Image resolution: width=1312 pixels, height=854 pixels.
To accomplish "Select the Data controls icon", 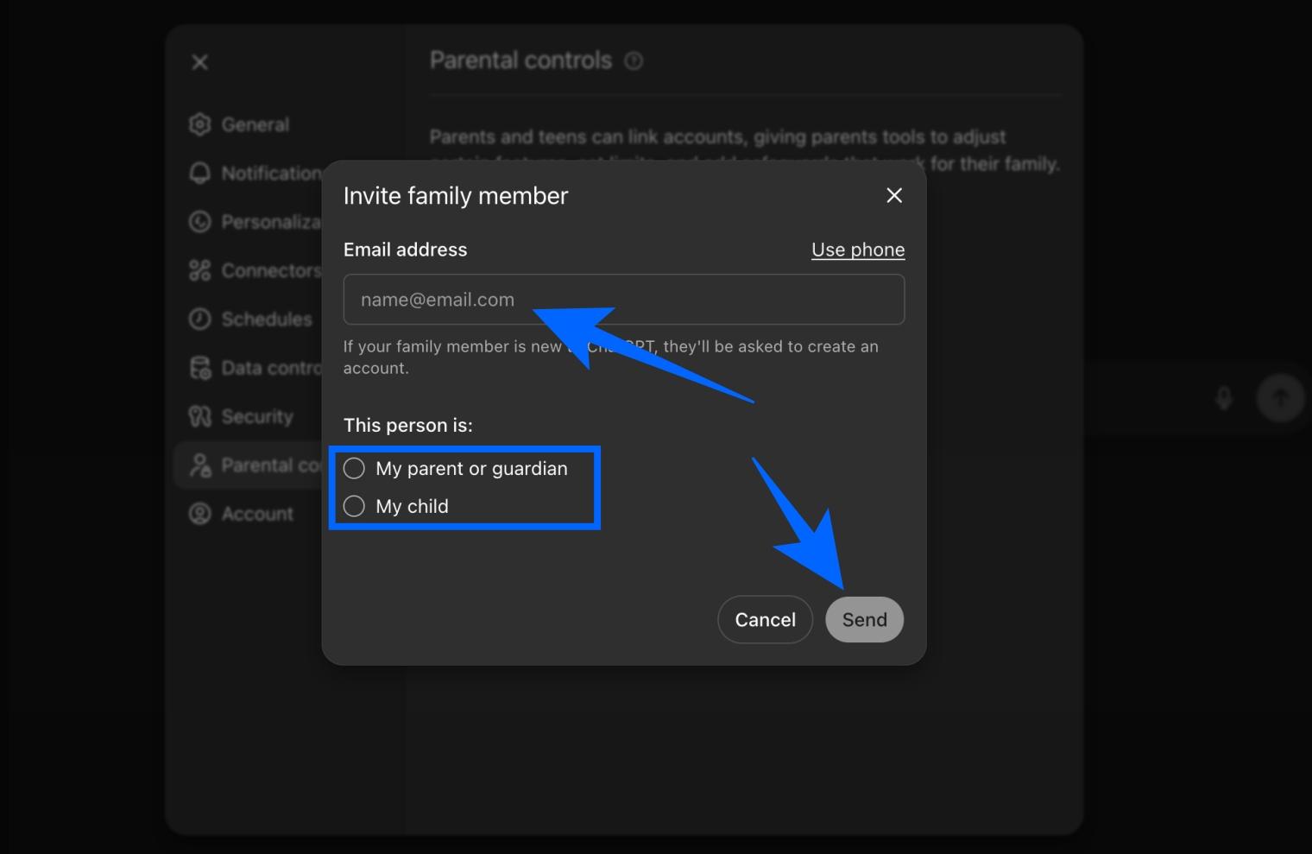I will (199, 367).
